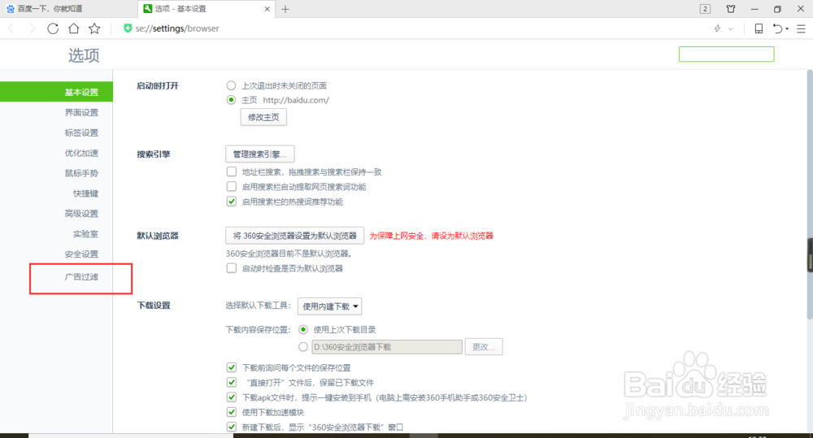Open 广告过滤 in sidebar

81,277
